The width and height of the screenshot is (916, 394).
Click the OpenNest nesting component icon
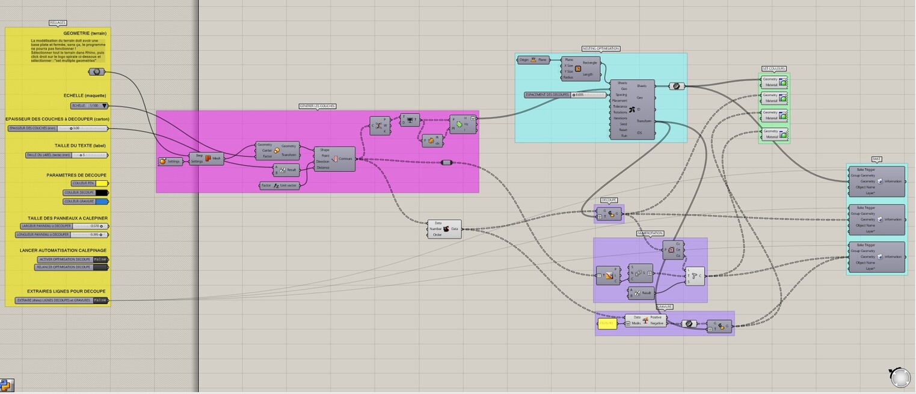pyautogui.click(x=632, y=110)
